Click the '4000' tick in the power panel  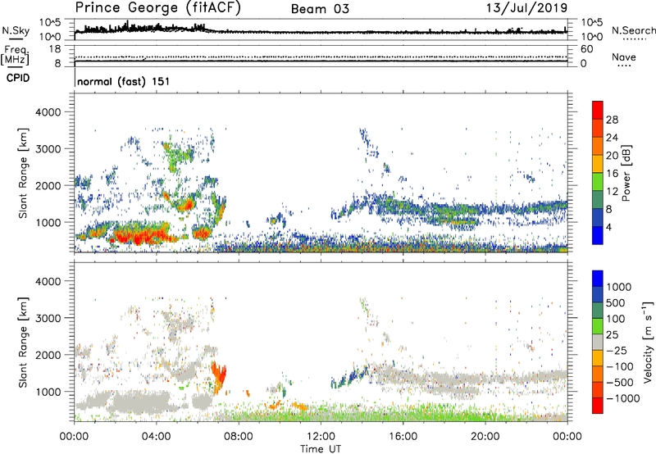point(48,112)
